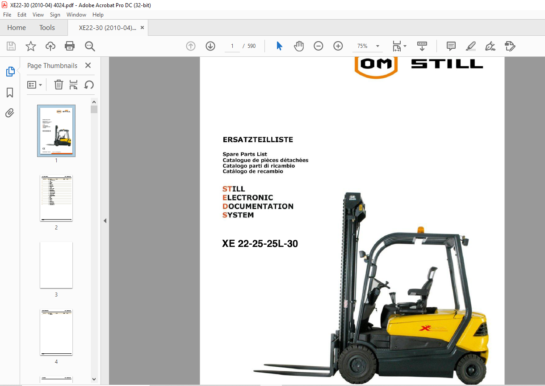
Task: Print the document with the printer icon
Action: tap(70, 46)
